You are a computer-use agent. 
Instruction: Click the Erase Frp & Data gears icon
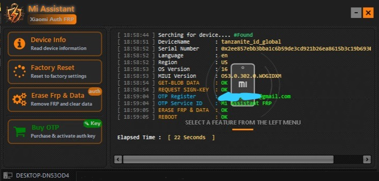[19, 99]
